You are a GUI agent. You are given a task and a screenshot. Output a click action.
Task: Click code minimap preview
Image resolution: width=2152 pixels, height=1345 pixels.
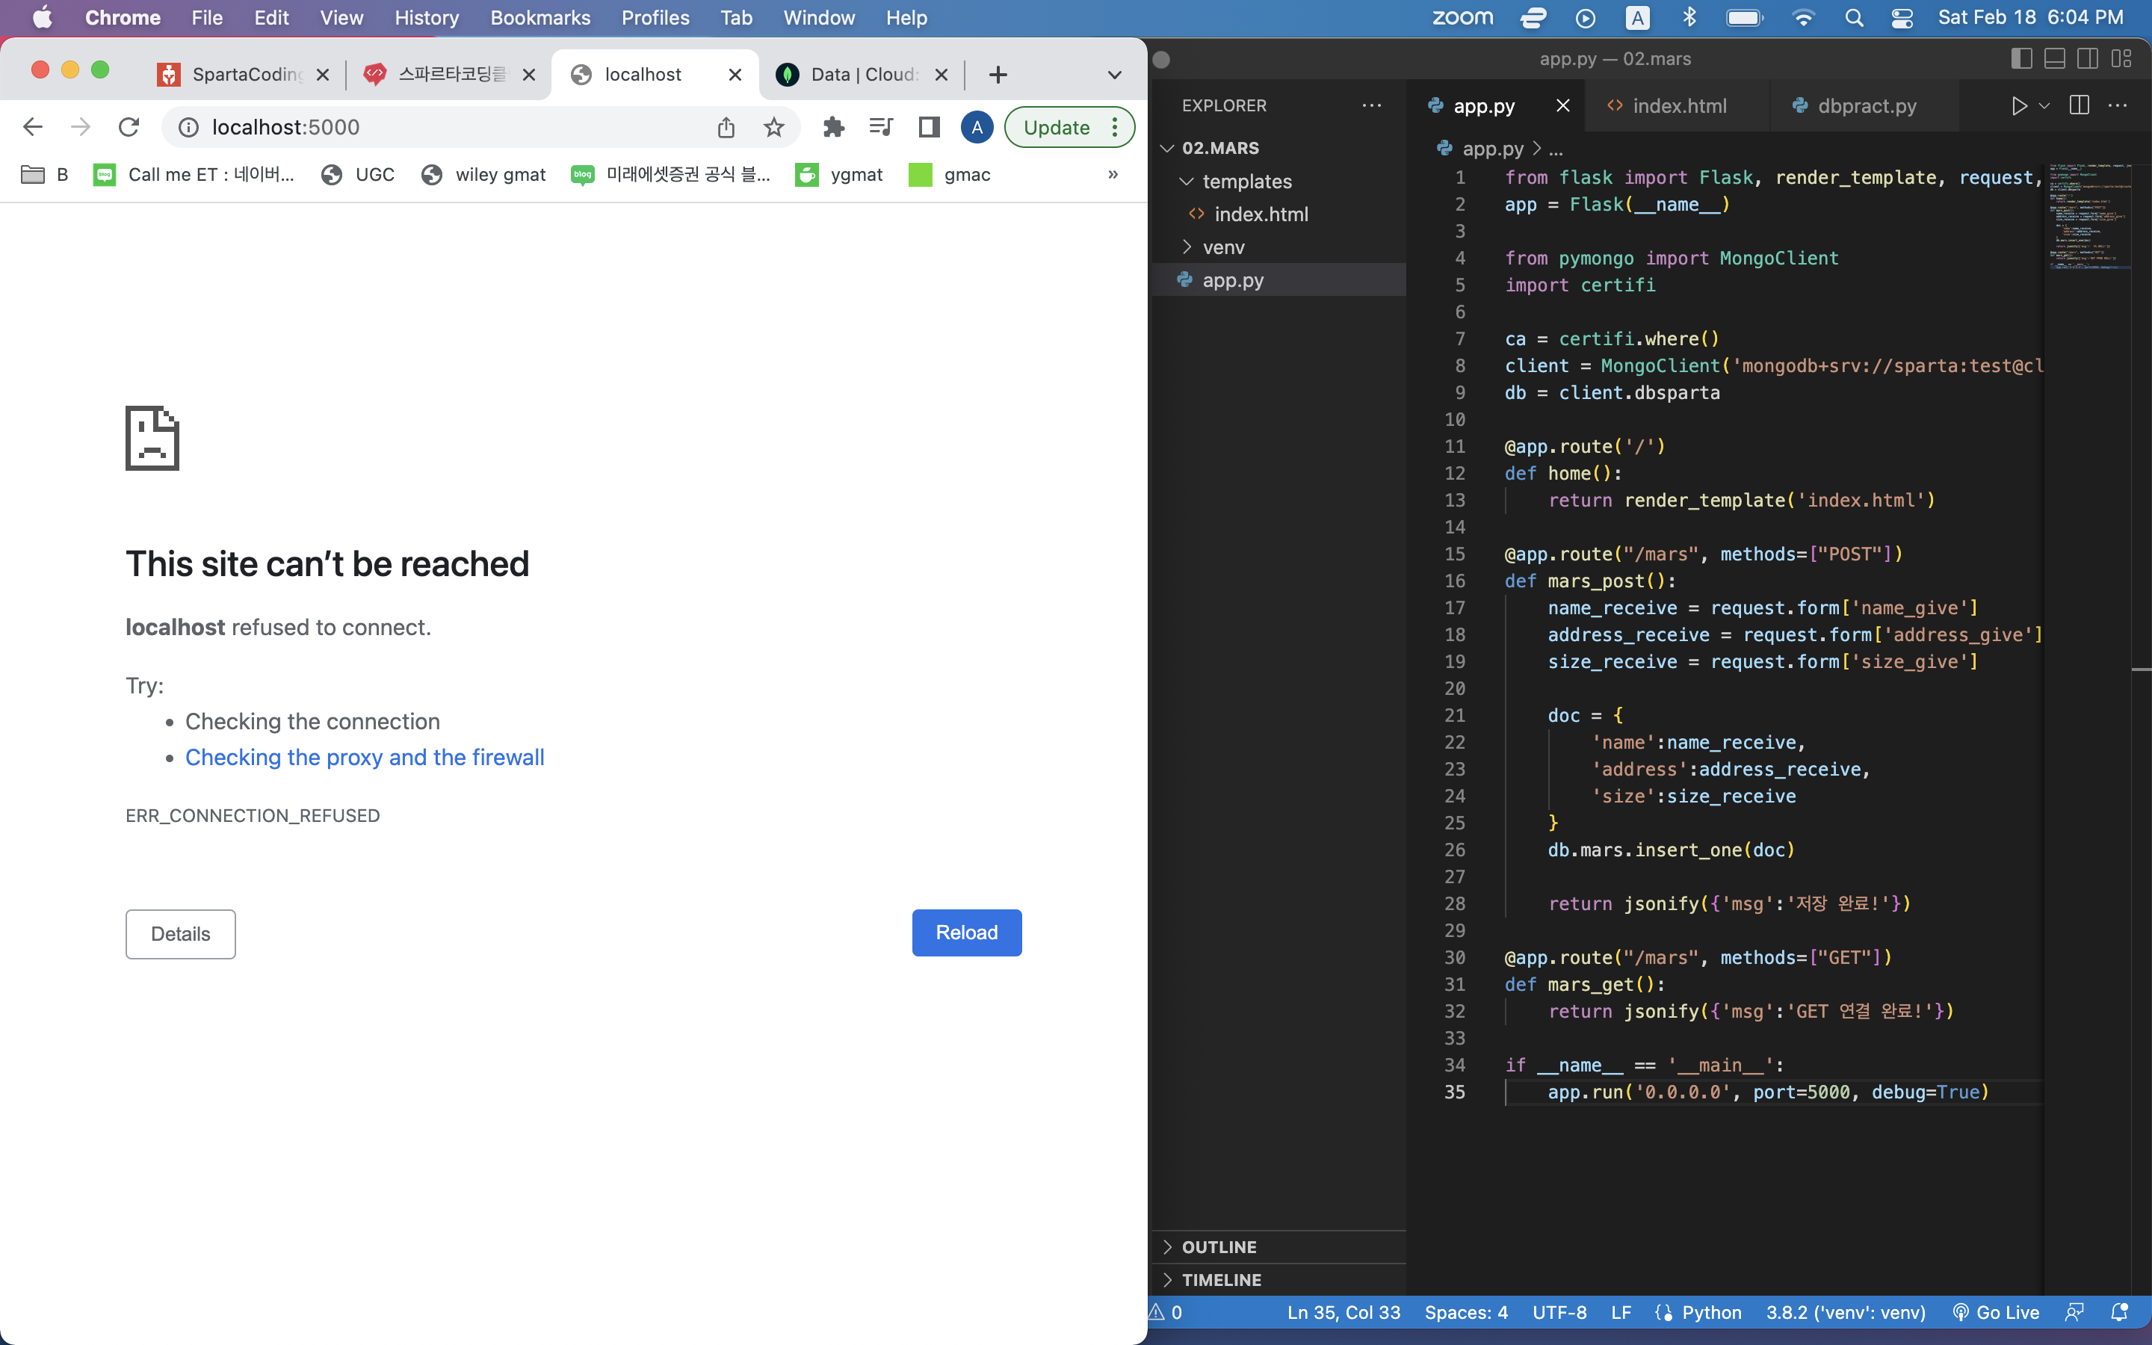point(2090,215)
